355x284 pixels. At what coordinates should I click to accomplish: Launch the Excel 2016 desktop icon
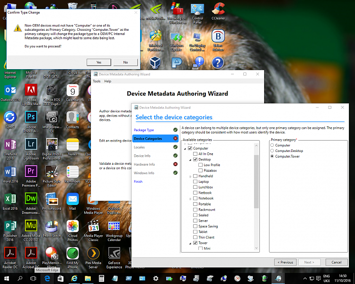click(x=10, y=198)
